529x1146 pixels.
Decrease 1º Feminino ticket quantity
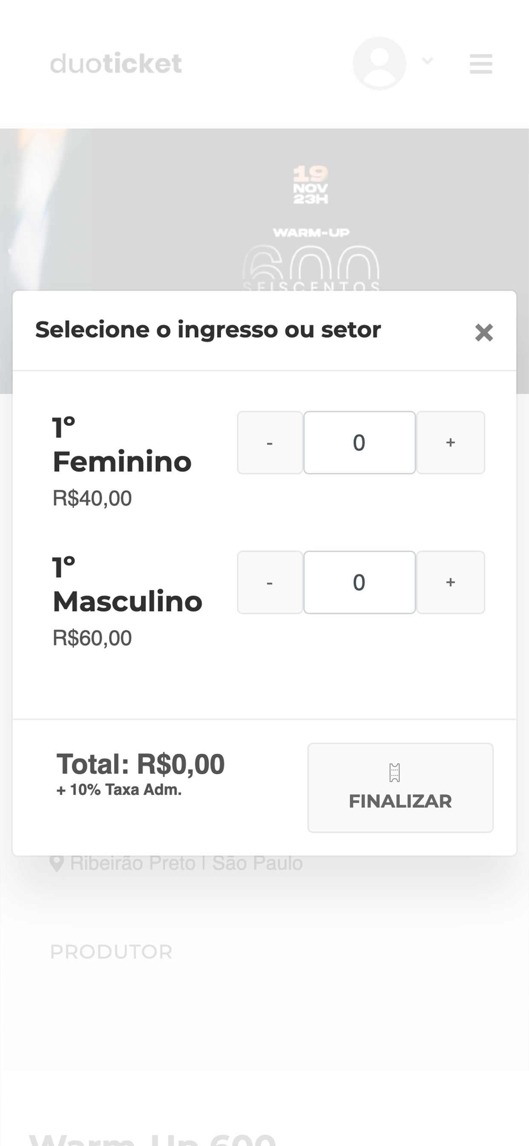[270, 443]
